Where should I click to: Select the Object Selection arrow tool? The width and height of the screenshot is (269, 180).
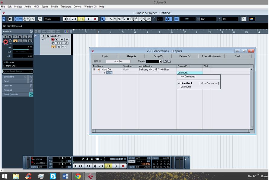(x=102, y=19)
